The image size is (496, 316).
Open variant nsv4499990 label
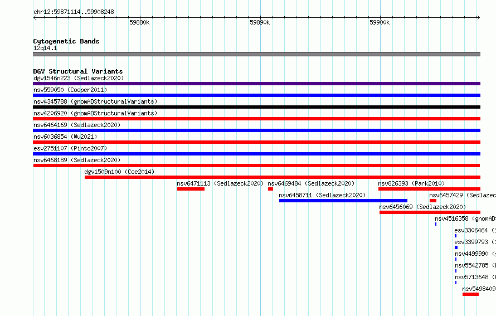475,254
